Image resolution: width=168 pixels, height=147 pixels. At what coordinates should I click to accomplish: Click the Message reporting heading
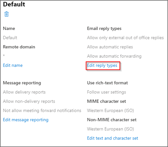[x=22, y=83]
